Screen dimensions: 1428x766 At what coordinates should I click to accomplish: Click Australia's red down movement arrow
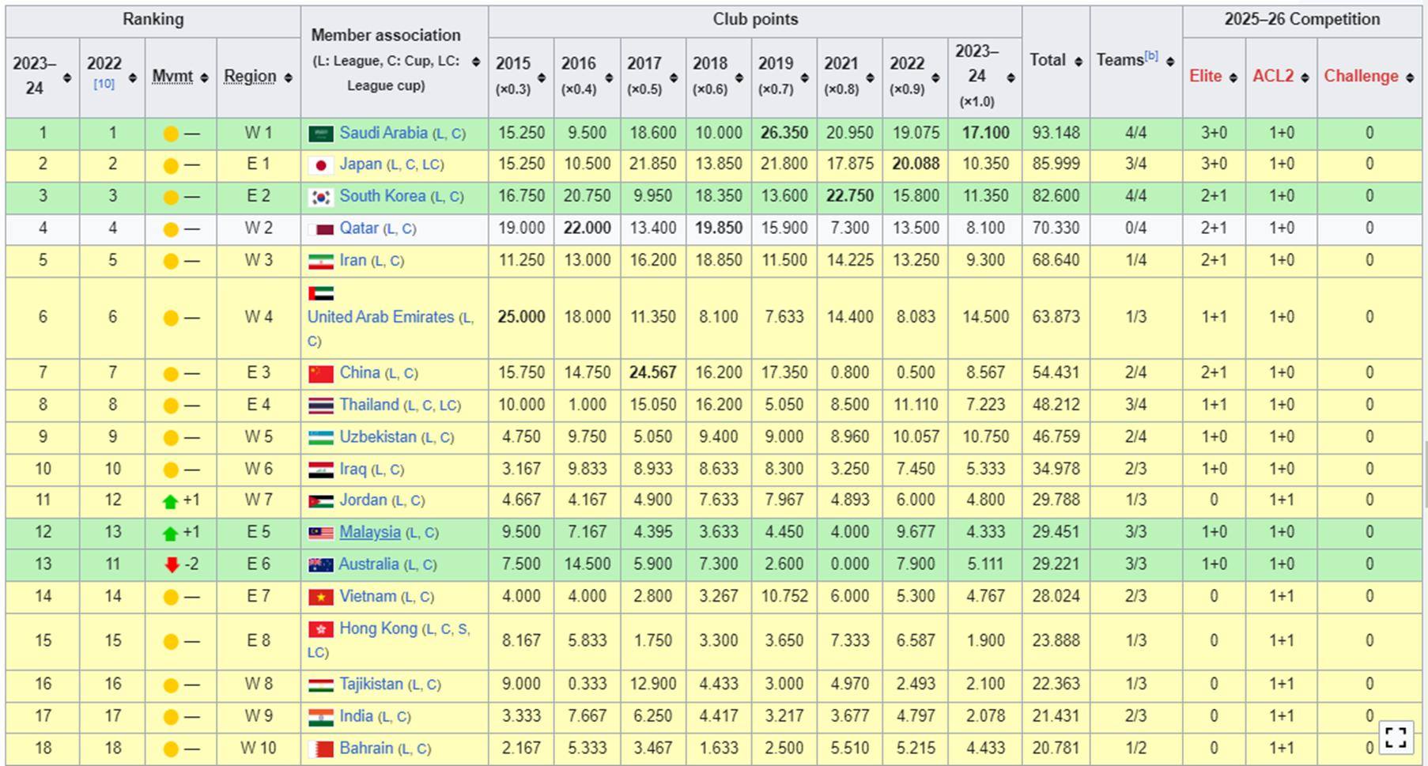click(171, 565)
